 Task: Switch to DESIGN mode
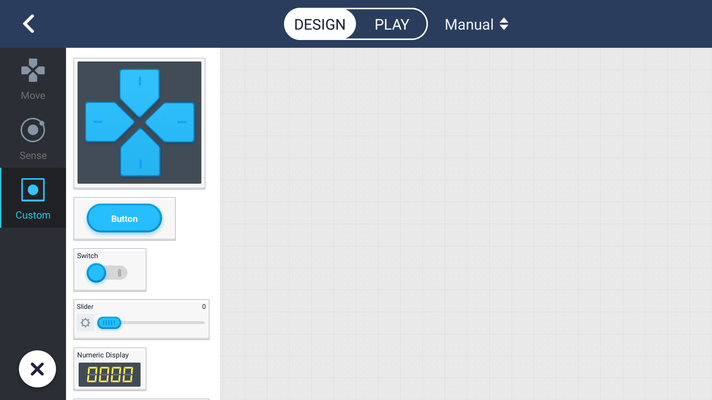coord(320,24)
